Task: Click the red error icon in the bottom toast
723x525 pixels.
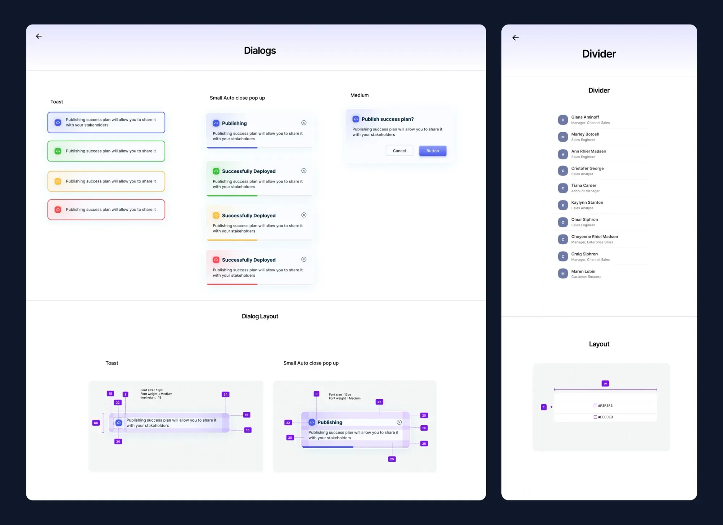Action: click(58, 209)
